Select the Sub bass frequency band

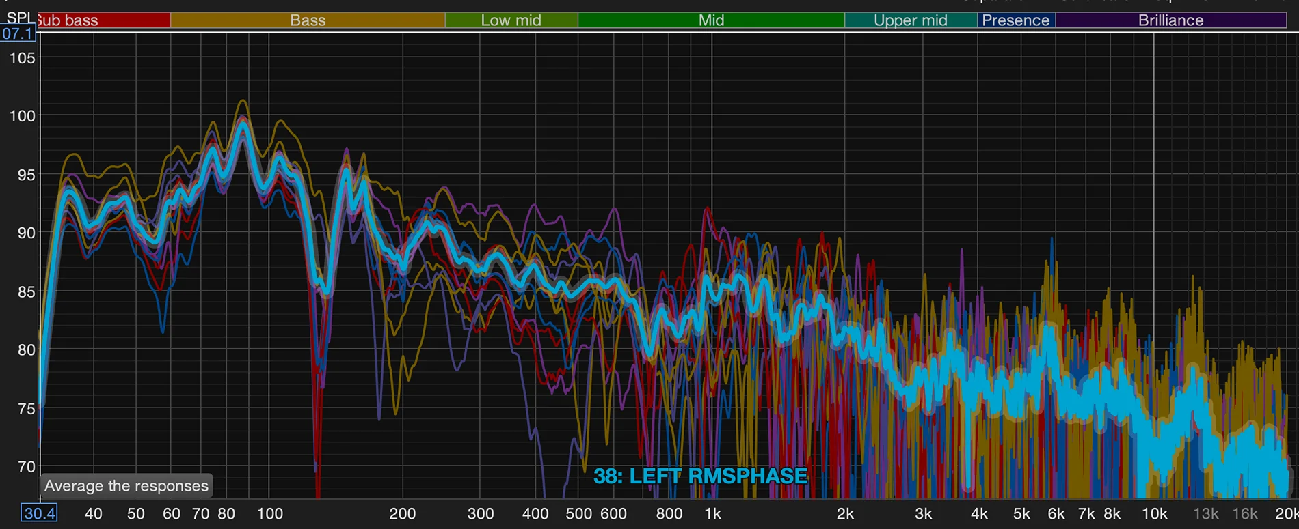104,20
